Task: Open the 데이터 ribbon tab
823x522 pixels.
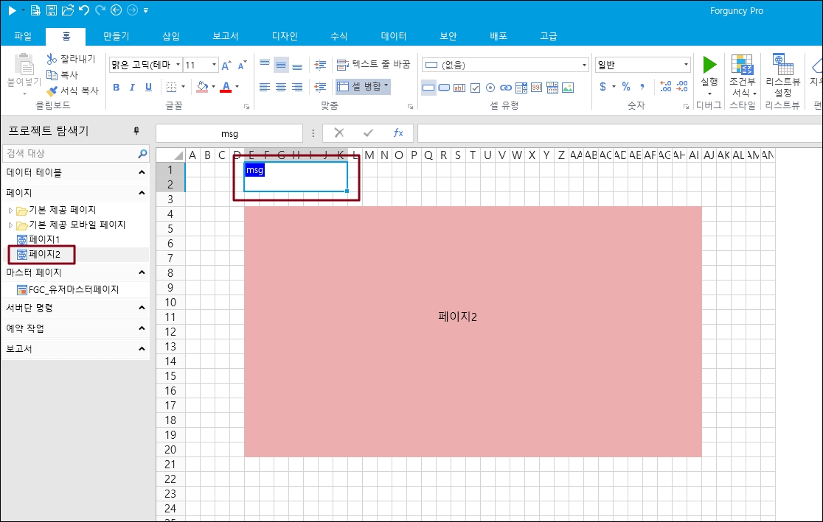Action: [x=394, y=36]
